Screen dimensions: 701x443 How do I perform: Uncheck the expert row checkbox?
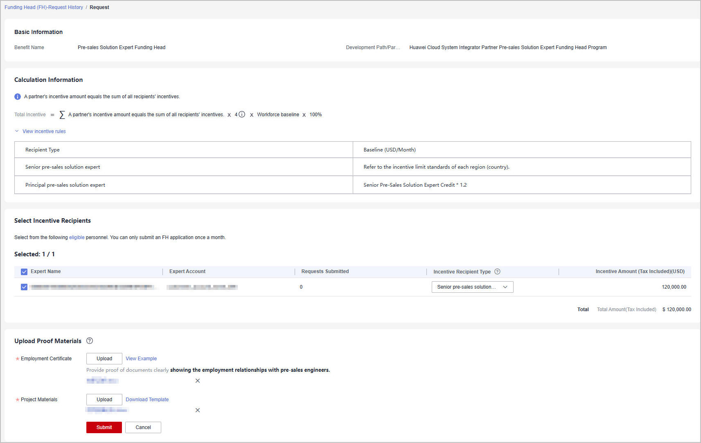point(24,287)
